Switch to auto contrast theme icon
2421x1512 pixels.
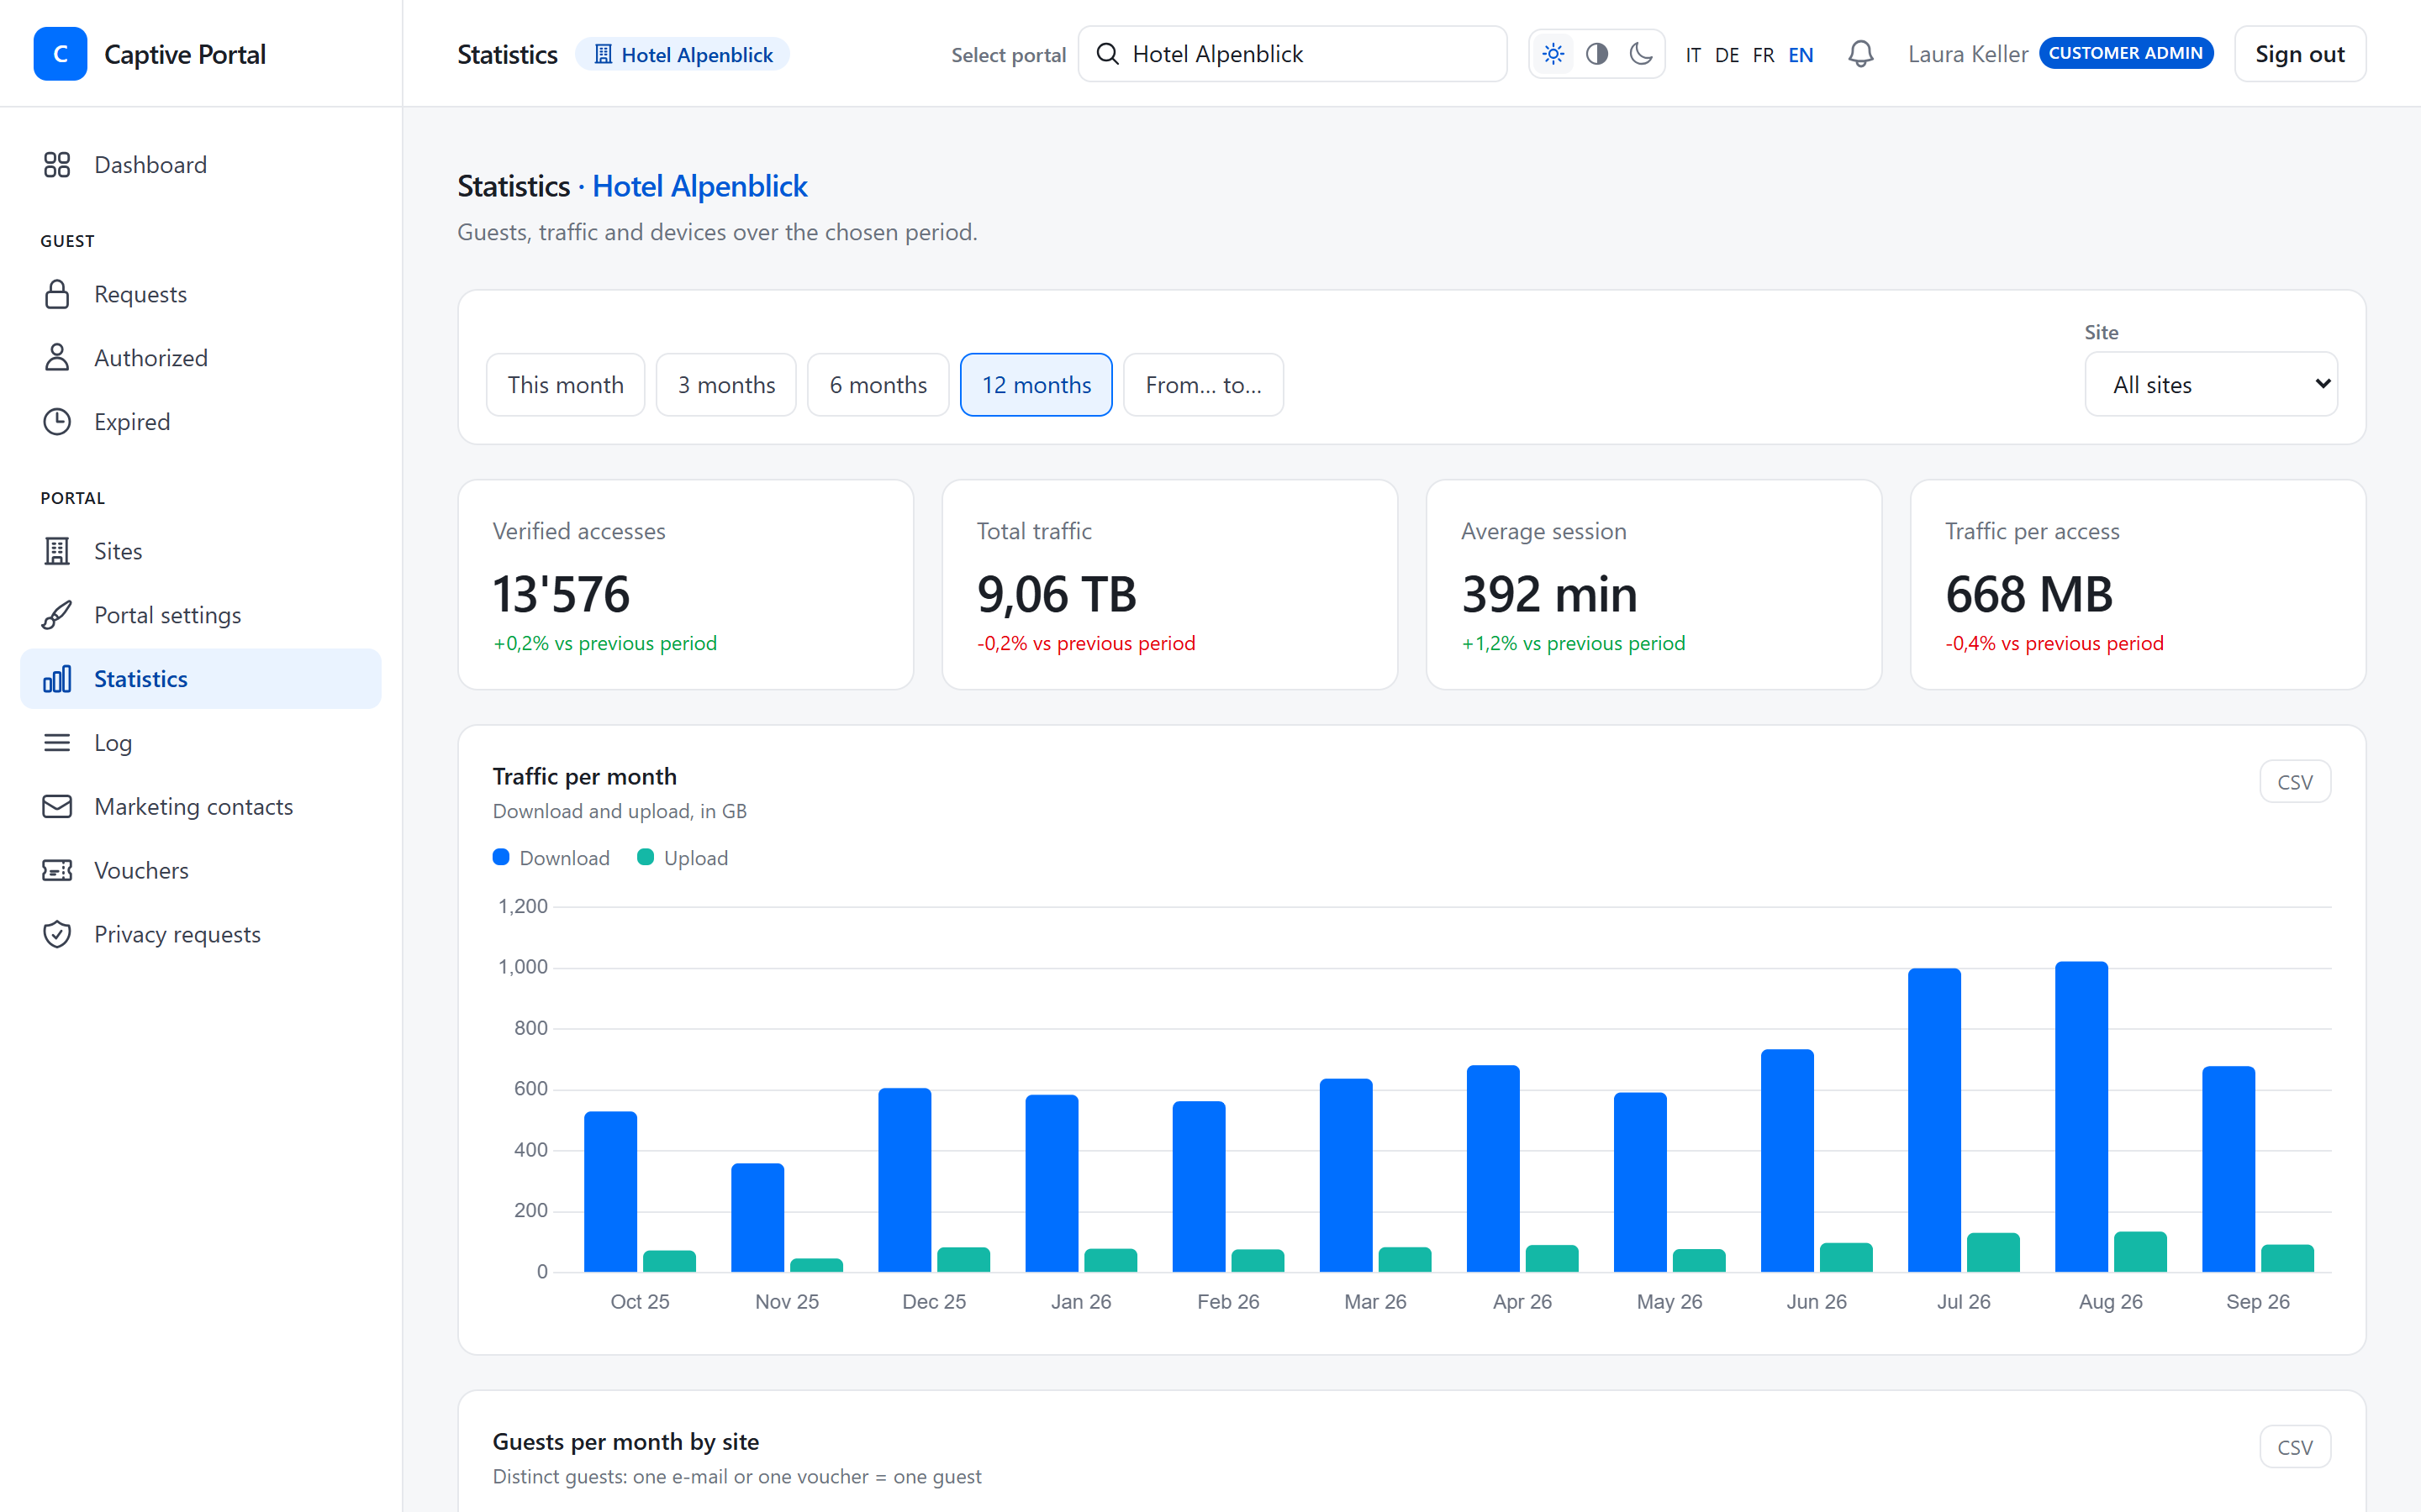(x=1596, y=54)
